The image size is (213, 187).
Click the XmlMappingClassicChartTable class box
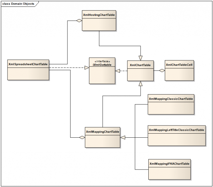point(171,99)
